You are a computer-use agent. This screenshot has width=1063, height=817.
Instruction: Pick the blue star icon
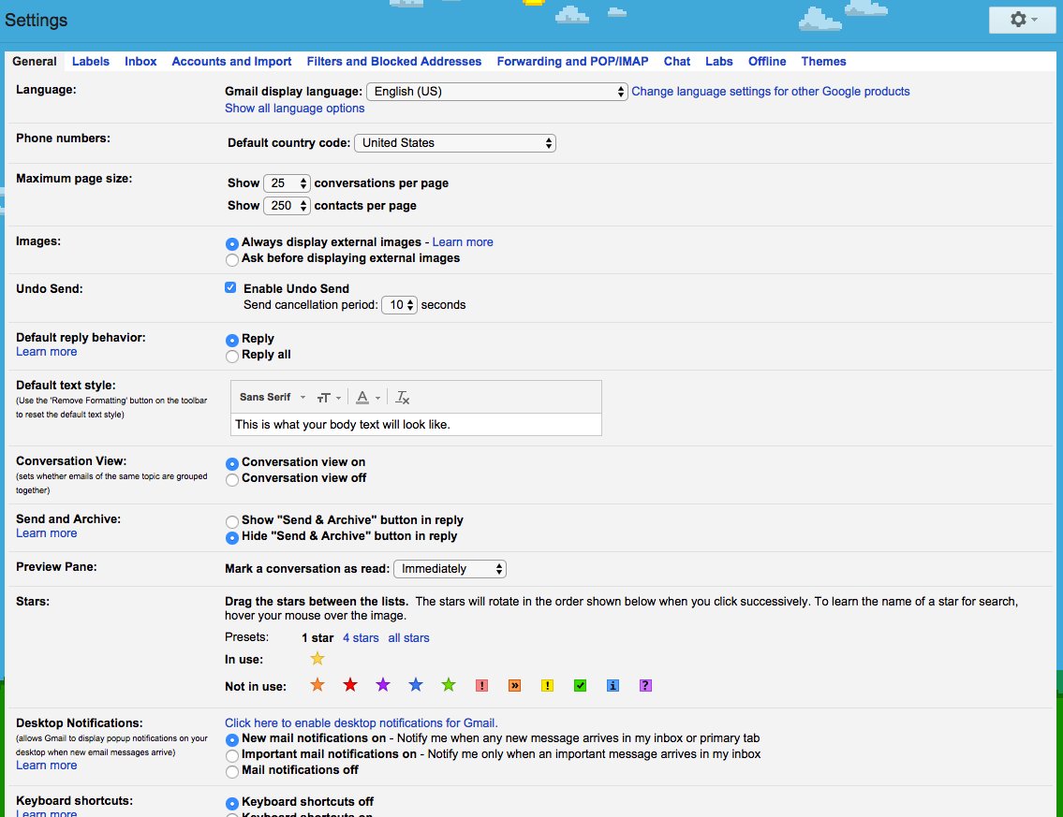(x=416, y=685)
